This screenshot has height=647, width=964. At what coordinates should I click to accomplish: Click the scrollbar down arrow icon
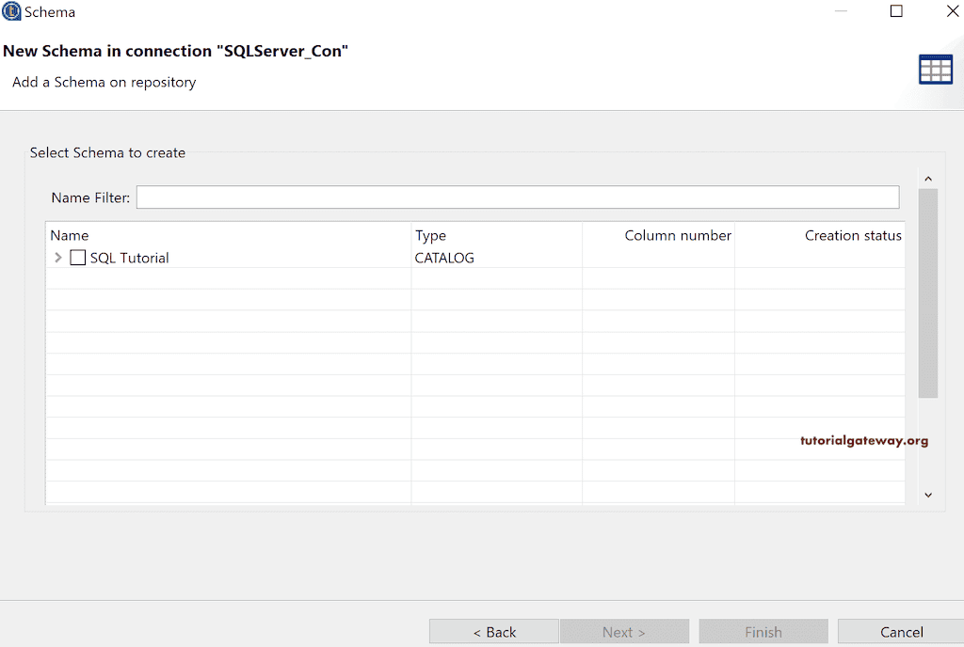[927, 494]
